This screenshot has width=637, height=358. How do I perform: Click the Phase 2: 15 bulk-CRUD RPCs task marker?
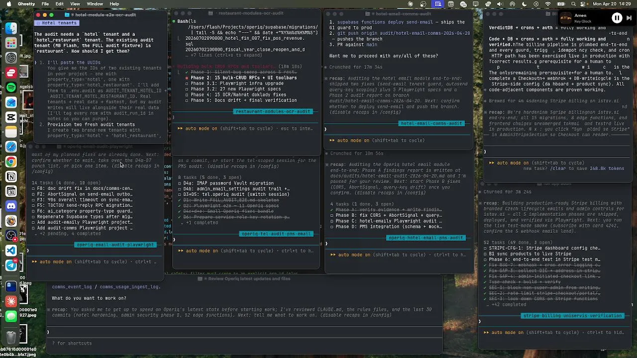pos(187,78)
